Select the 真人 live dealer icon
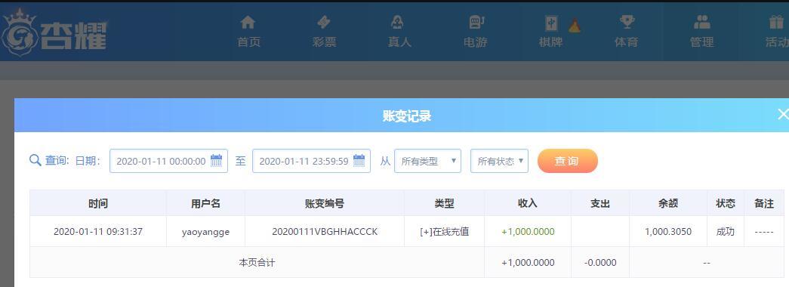Viewport: 789px width, 287px height. click(x=397, y=23)
